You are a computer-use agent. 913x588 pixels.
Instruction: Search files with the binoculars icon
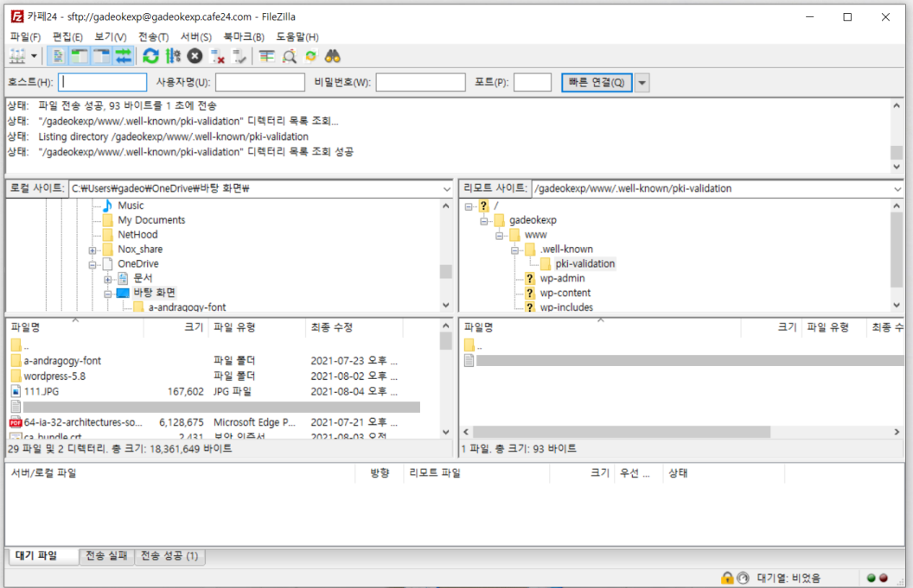tap(333, 56)
